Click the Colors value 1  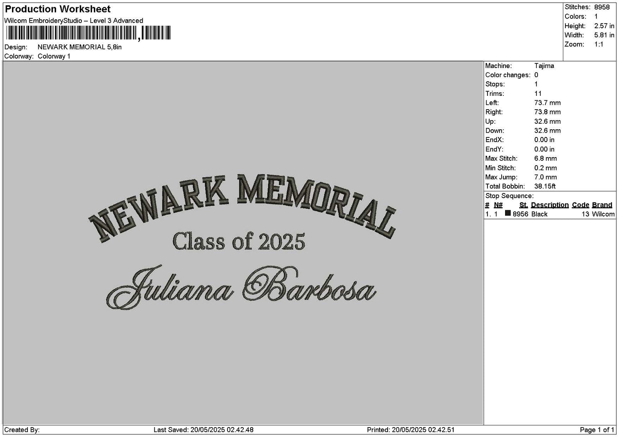(x=596, y=16)
